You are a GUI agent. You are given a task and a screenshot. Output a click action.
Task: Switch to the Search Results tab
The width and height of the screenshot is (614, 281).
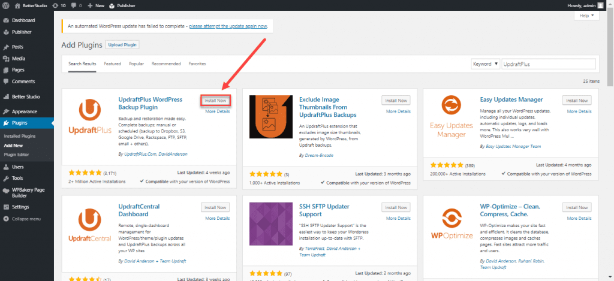click(82, 64)
